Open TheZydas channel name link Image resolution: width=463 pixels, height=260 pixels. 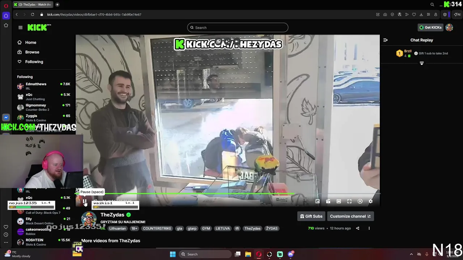(x=112, y=215)
